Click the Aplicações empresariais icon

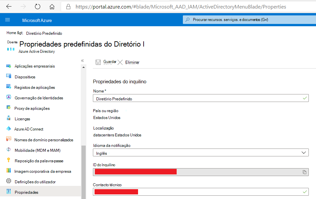[9, 66]
